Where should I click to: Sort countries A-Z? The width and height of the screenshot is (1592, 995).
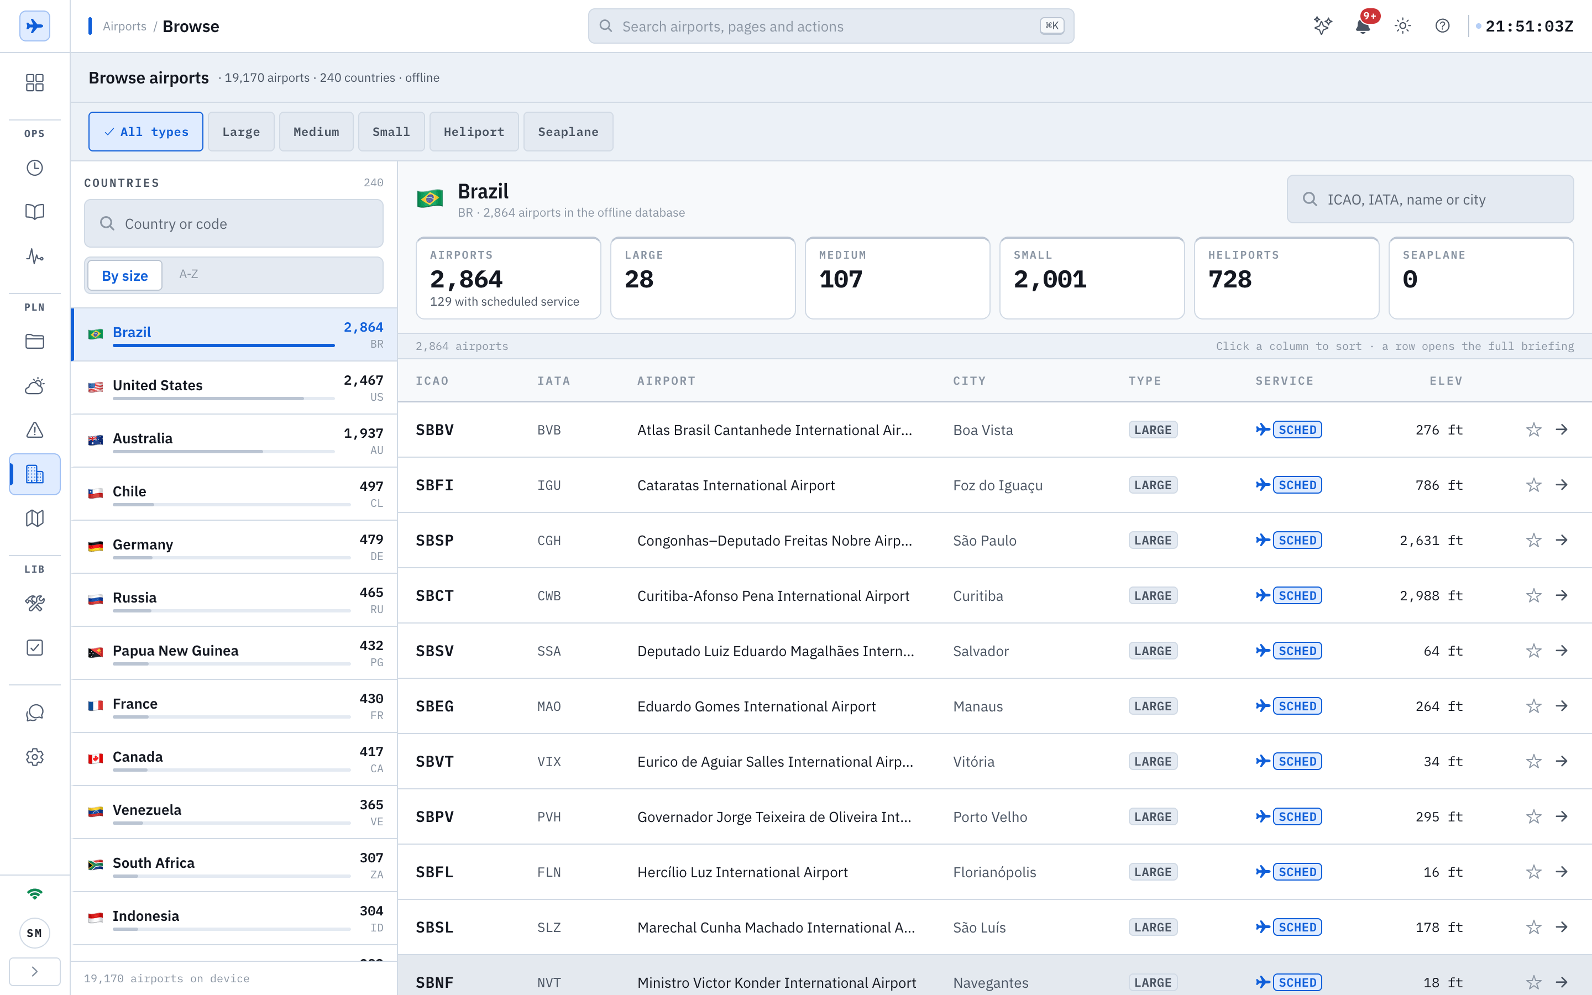point(188,274)
